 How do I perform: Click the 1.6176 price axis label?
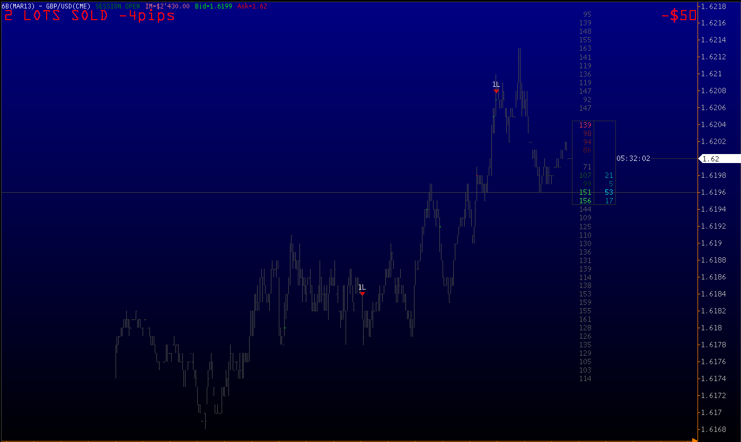[x=713, y=362]
